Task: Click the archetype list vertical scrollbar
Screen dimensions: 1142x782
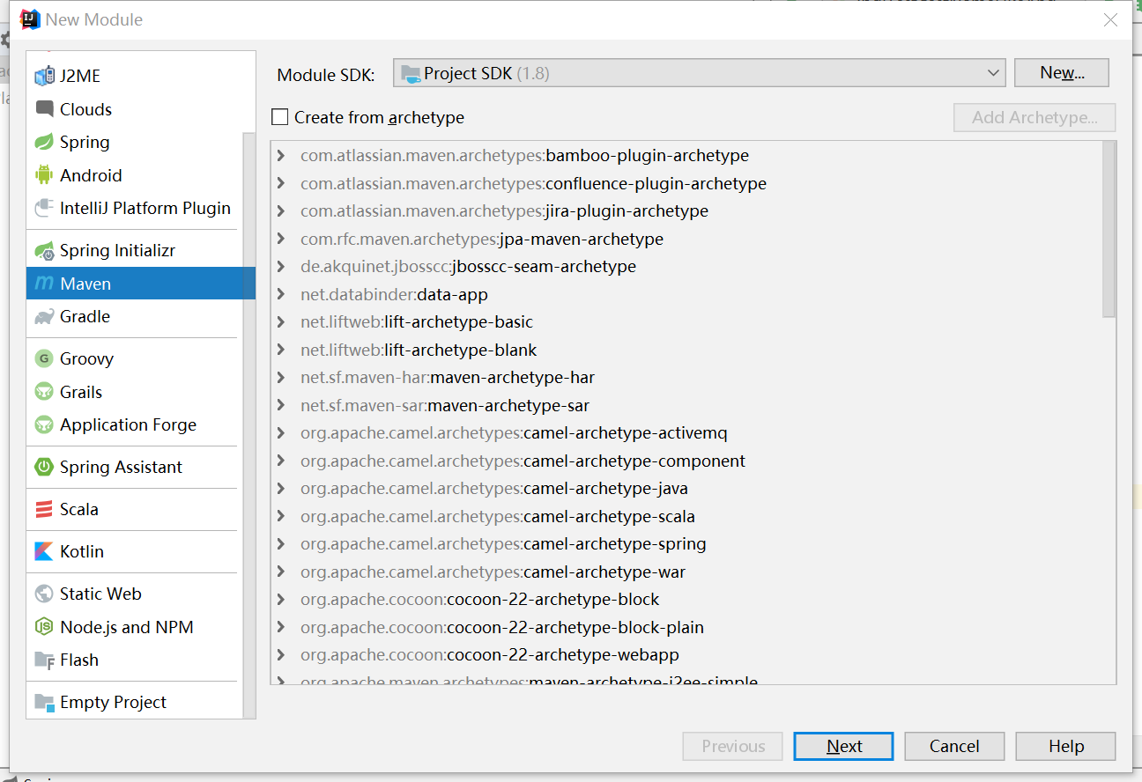Action: coord(1109,229)
